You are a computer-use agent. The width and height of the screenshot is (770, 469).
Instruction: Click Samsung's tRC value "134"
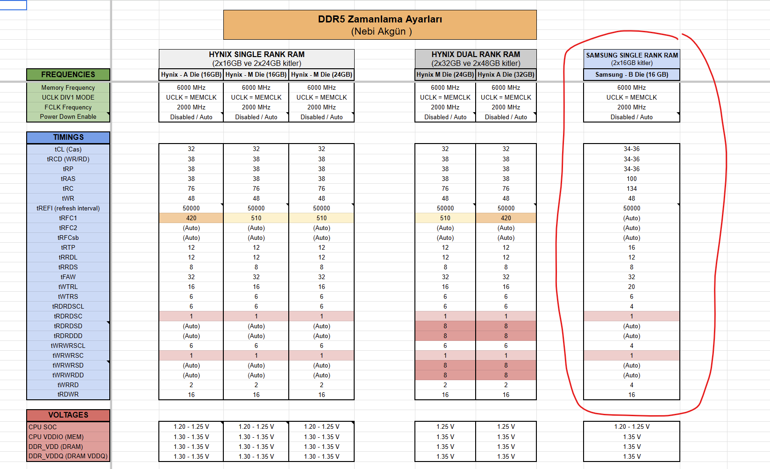[x=632, y=188]
